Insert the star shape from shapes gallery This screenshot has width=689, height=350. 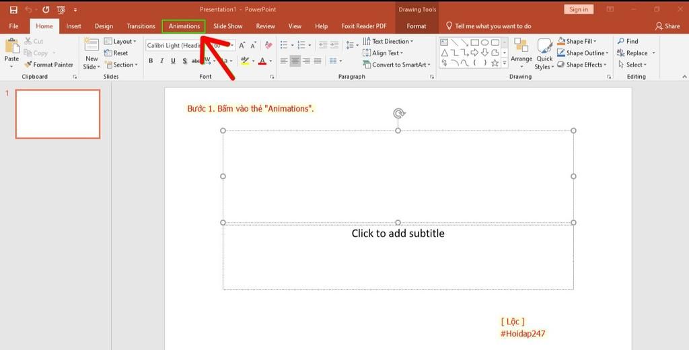(495, 63)
